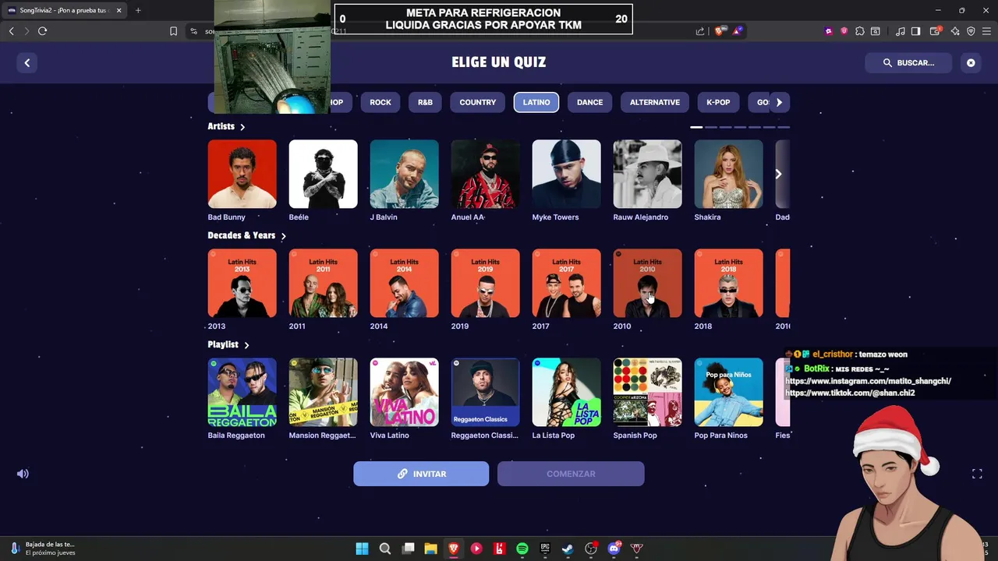This screenshot has height=561, width=998.
Task: Open the Brave Shields lion icon
Action: (719, 31)
